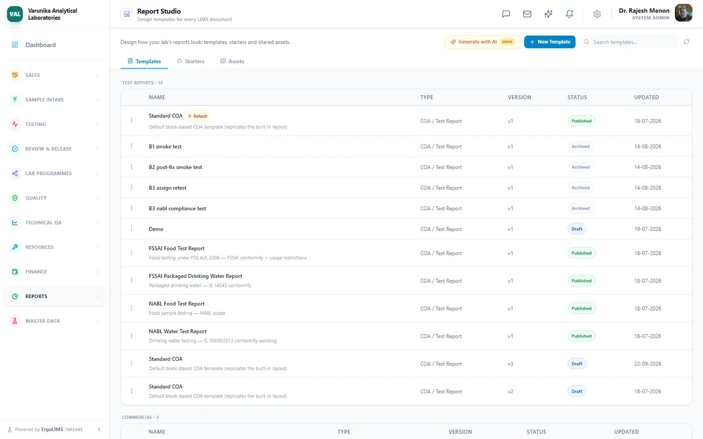Open row menu for Demo template

pyautogui.click(x=132, y=228)
